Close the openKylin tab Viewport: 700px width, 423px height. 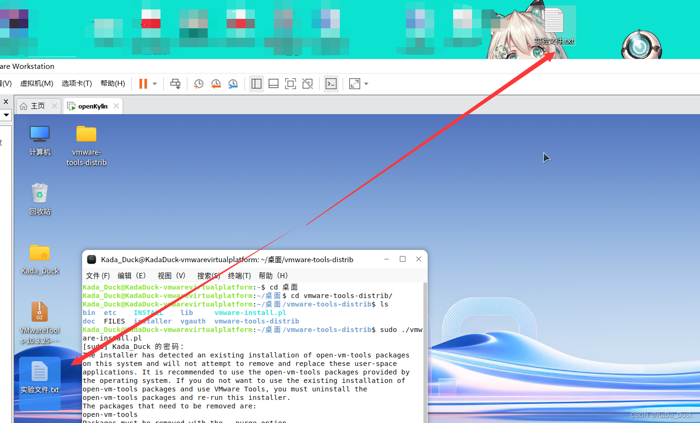[116, 106]
